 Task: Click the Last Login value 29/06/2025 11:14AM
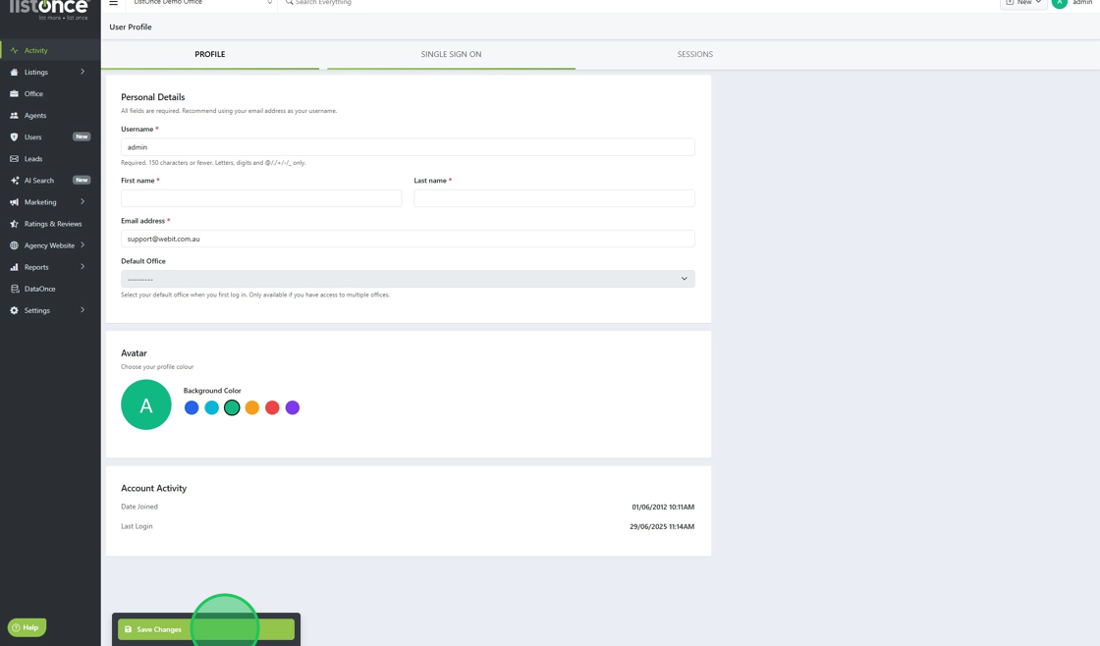(x=662, y=527)
